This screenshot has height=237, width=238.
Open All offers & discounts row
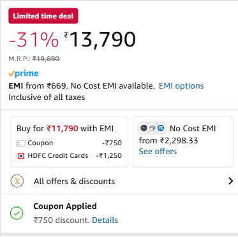coord(119,181)
